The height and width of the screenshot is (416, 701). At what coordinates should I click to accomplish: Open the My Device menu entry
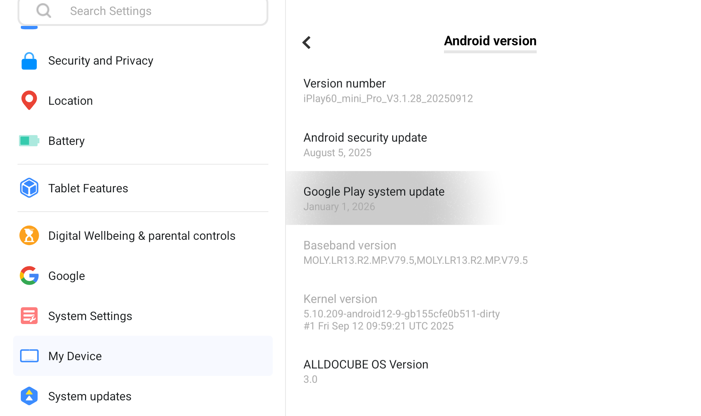[x=142, y=356]
